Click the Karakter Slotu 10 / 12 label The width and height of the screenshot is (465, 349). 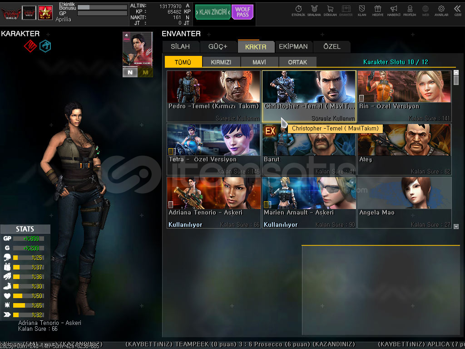coord(396,62)
